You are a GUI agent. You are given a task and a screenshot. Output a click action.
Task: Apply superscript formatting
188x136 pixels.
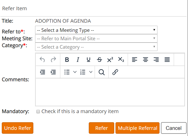click(110, 60)
